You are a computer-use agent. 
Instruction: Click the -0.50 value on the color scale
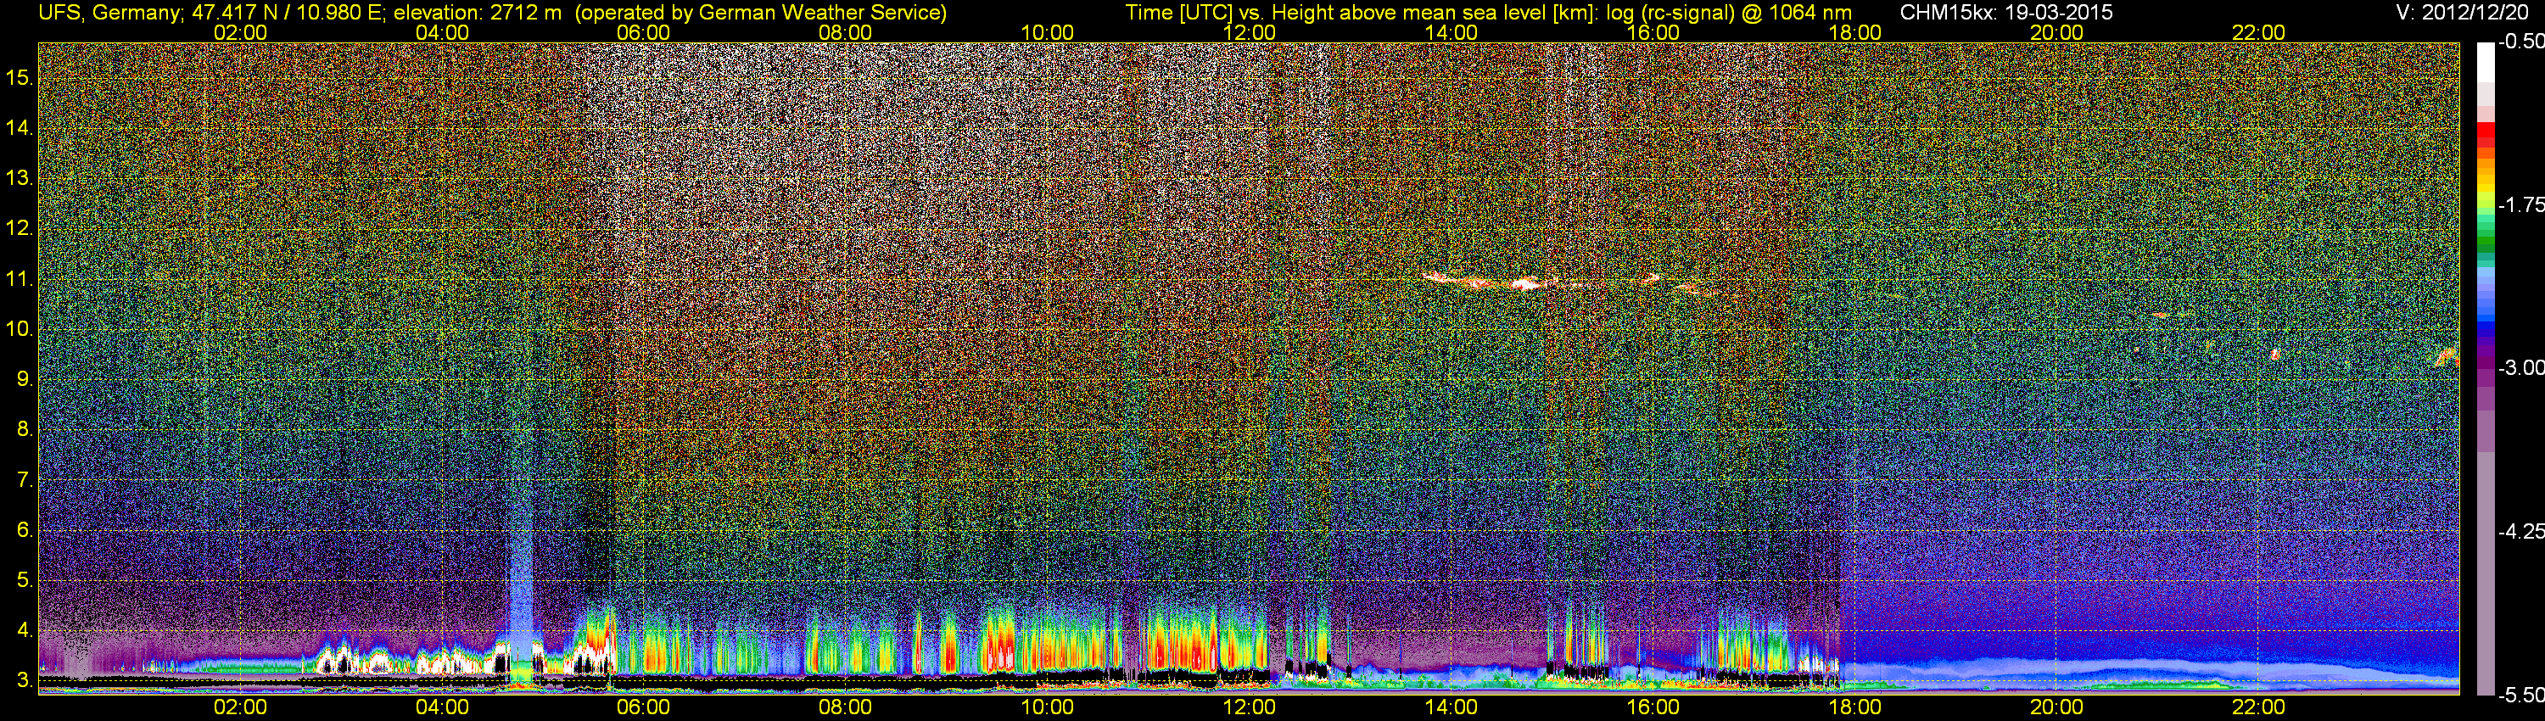2520,42
